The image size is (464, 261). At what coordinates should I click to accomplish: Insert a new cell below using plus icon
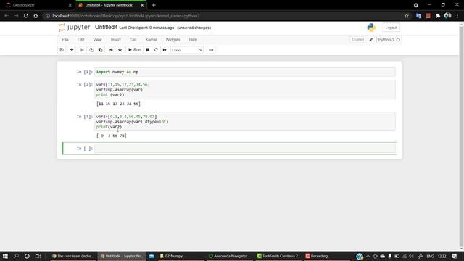tap(72, 50)
